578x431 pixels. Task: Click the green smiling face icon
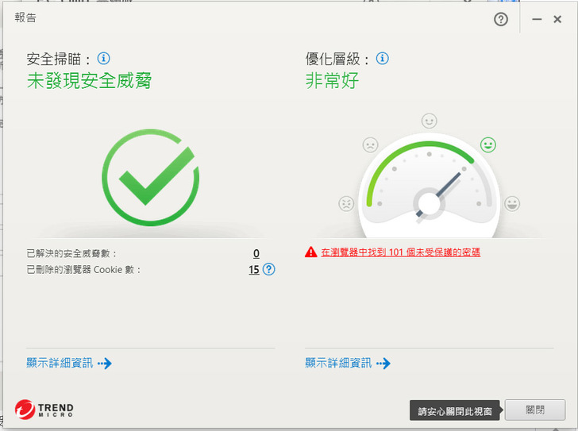(x=487, y=144)
